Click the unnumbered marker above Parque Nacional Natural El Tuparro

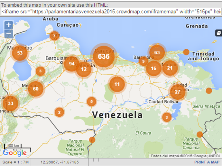(x=92, y=140)
